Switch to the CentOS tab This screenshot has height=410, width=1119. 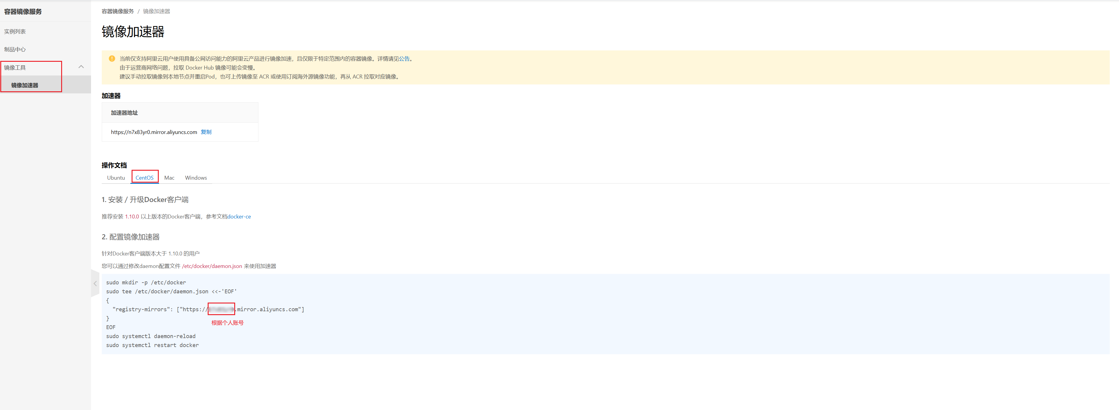[x=144, y=178]
